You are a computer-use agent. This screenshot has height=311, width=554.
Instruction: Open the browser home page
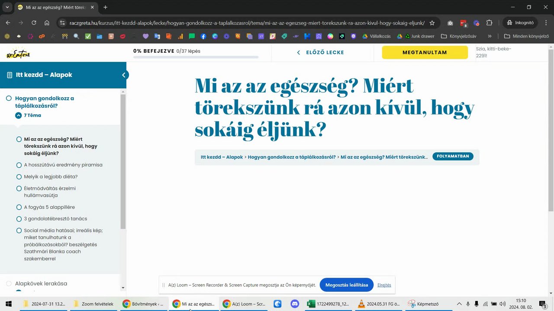[x=47, y=23]
